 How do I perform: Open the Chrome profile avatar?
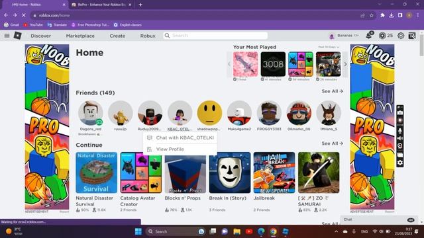click(409, 15)
